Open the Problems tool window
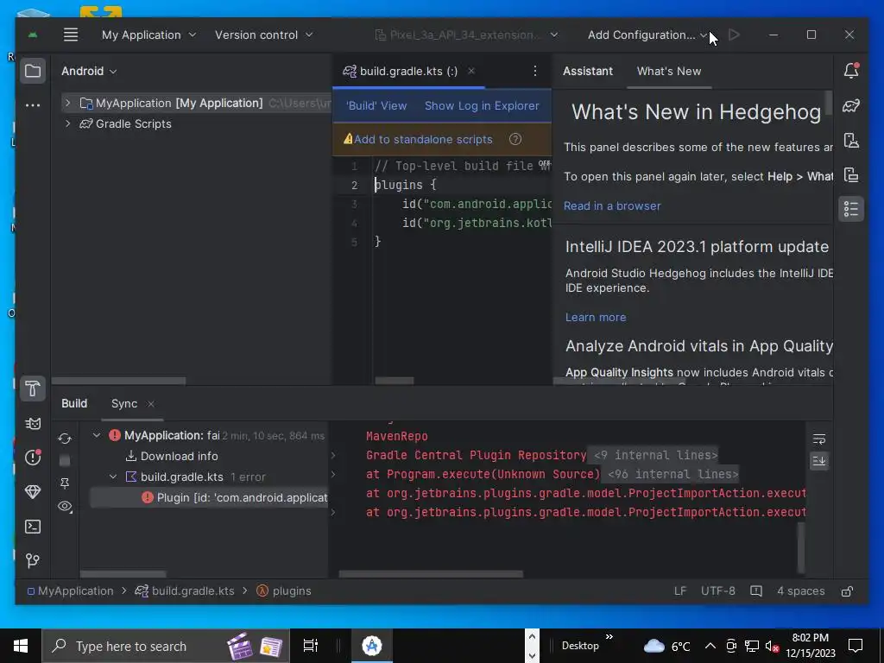Image resolution: width=884 pixels, height=663 pixels. [x=33, y=458]
